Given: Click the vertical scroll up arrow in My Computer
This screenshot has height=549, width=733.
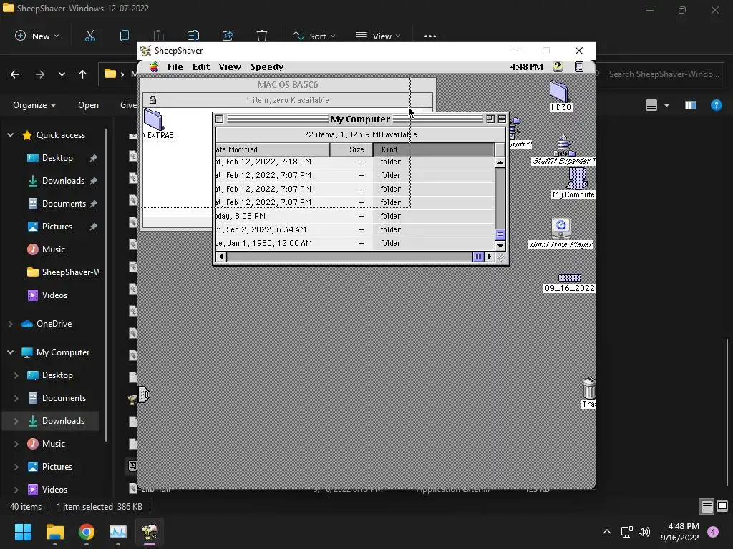Looking at the screenshot, I should [500, 162].
